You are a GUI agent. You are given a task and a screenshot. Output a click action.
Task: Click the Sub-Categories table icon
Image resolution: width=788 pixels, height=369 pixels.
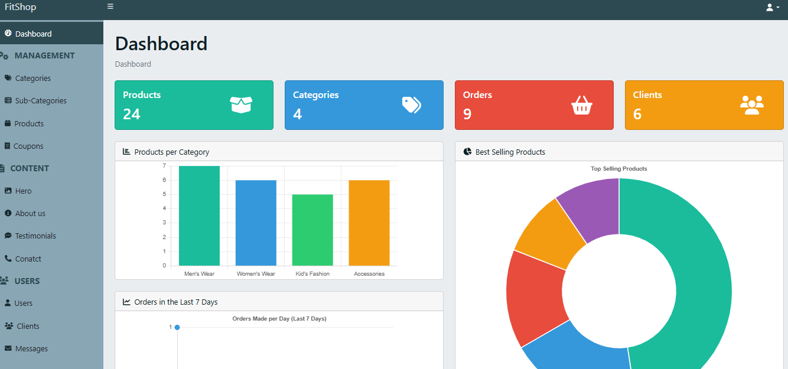[x=8, y=101]
